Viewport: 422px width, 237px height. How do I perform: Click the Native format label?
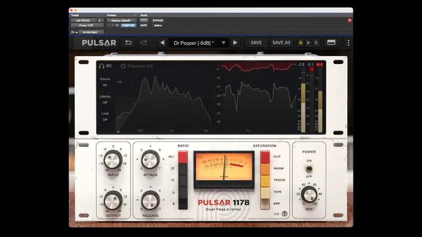158,25
